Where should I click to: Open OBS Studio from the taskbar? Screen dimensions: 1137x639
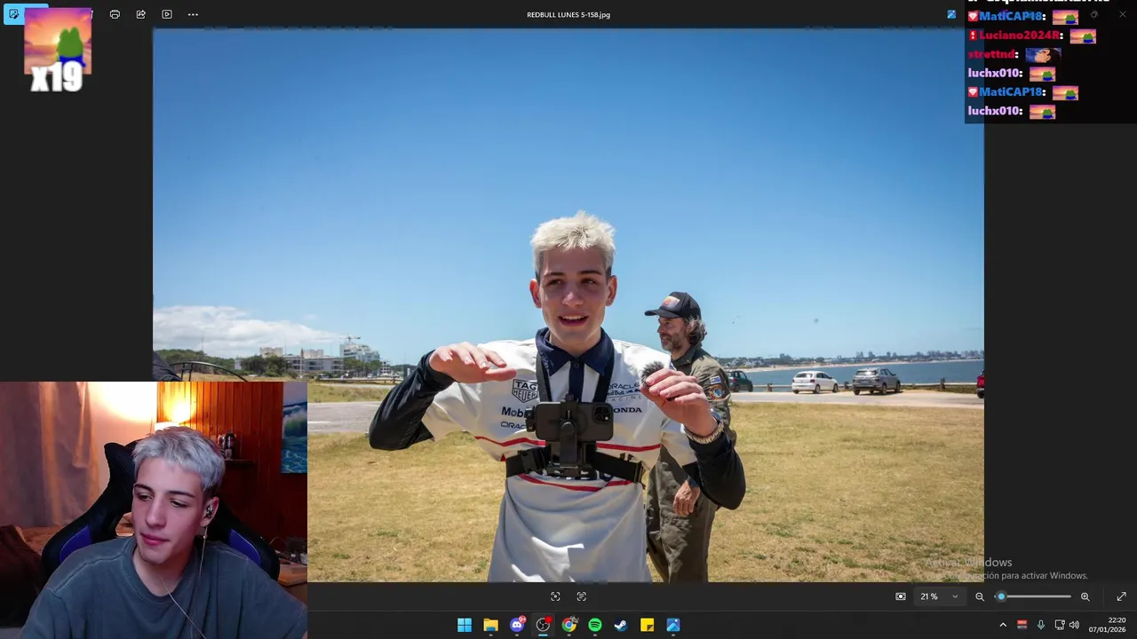(x=543, y=625)
